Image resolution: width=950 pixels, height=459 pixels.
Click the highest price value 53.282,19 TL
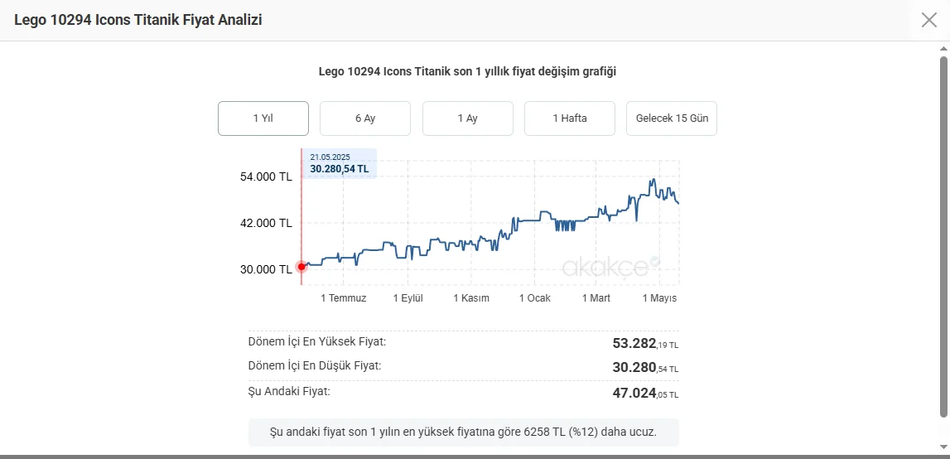pyautogui.click(x=645, y=344)
